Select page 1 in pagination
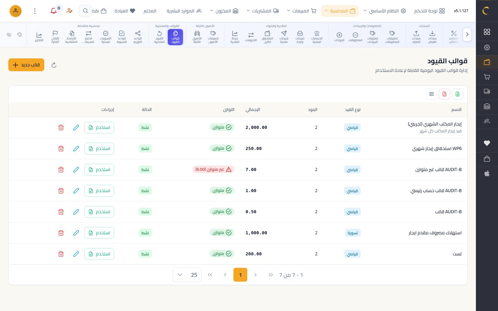This screenshot has height=311, width=498. point(240,275)
